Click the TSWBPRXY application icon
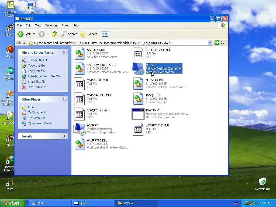Image resolution: width=276 pixels, height=207 pixels. click(138, 114)
